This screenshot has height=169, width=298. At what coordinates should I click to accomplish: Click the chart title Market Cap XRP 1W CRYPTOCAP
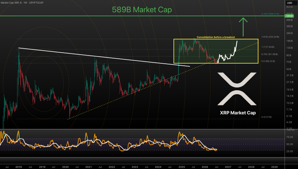tap(22, 3)
